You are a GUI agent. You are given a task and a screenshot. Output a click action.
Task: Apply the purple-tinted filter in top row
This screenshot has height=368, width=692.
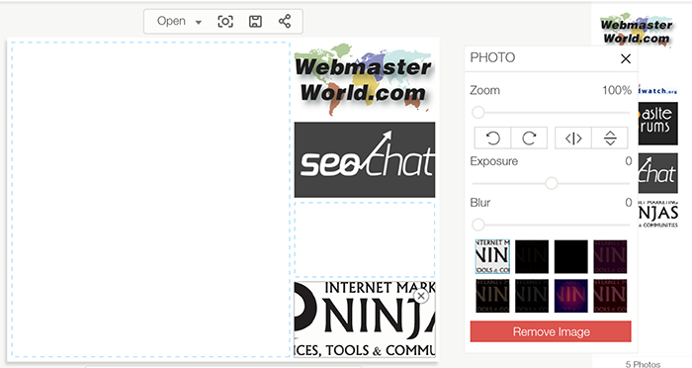(x=610, y=256)
